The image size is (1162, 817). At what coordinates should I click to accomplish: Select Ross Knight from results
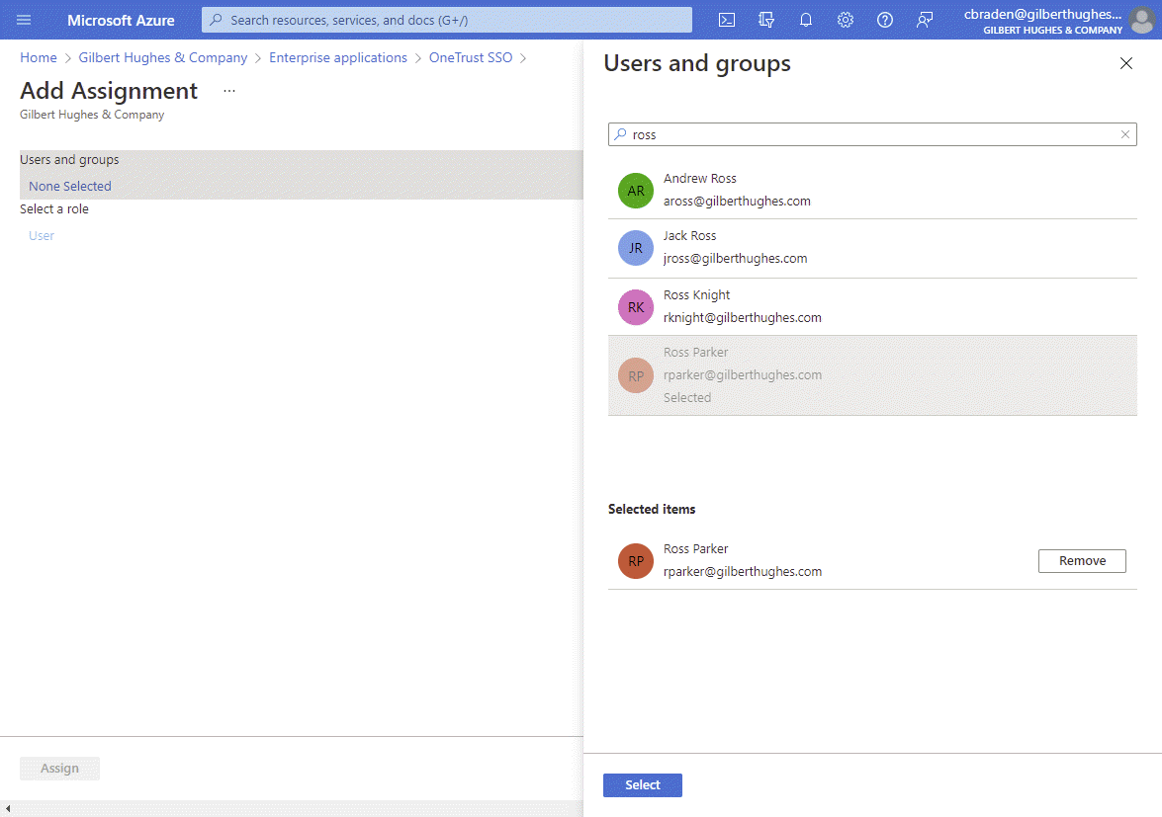pyautogui.click(x=872, y=307)
